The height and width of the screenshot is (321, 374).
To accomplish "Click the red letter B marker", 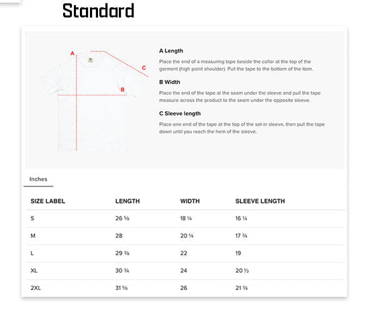I will (x=122, y=89).
